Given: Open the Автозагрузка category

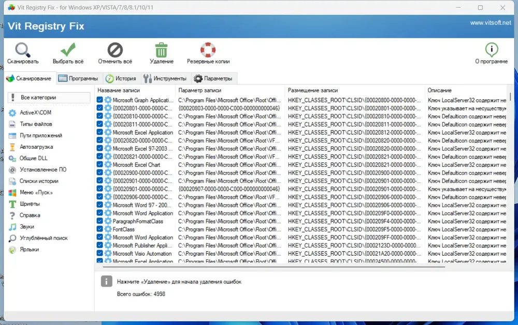Looking at the screenshot, I should pyautogui.click(x=36, y=147).
